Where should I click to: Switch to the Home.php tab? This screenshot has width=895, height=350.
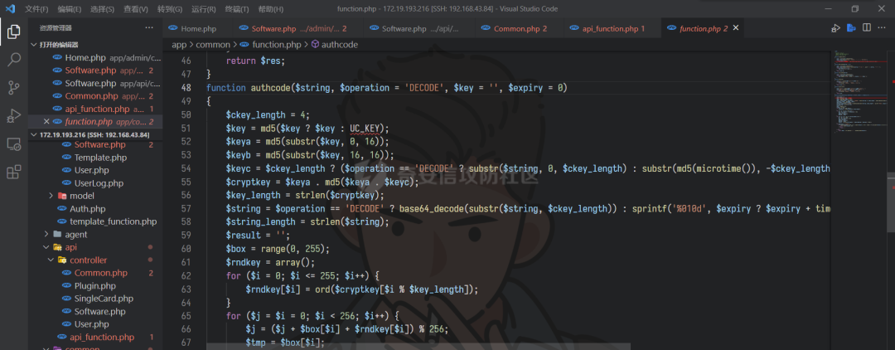(x=197, y=28)
